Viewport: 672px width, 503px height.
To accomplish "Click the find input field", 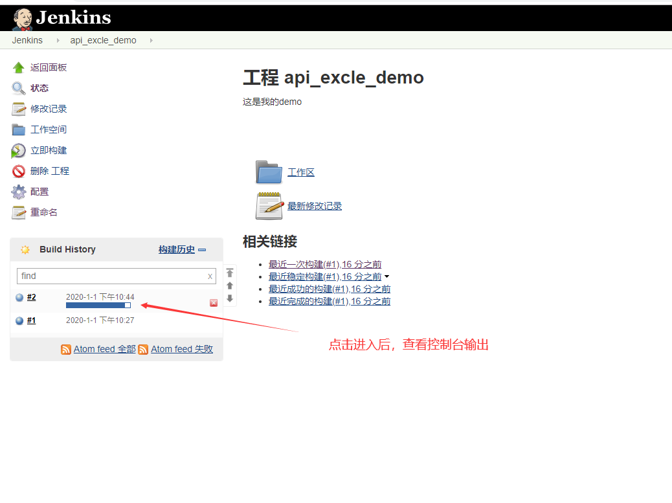I will pos(116,276).
